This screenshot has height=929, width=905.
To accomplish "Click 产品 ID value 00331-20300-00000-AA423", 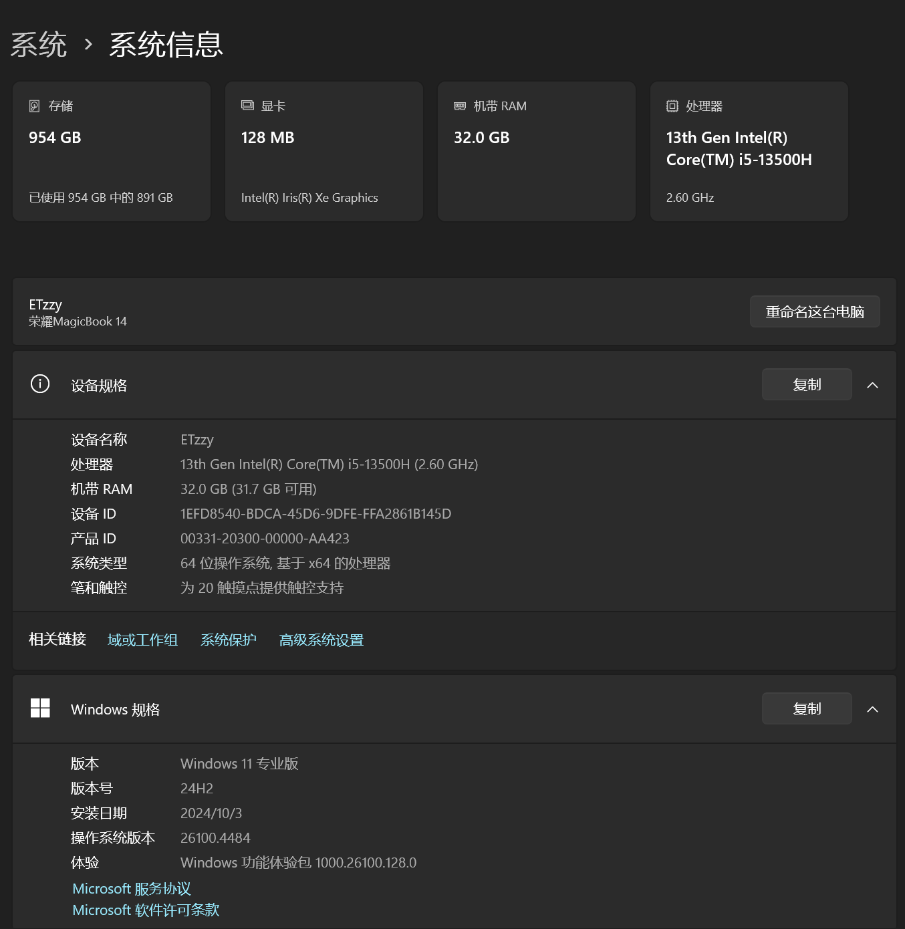I will 265,539.
